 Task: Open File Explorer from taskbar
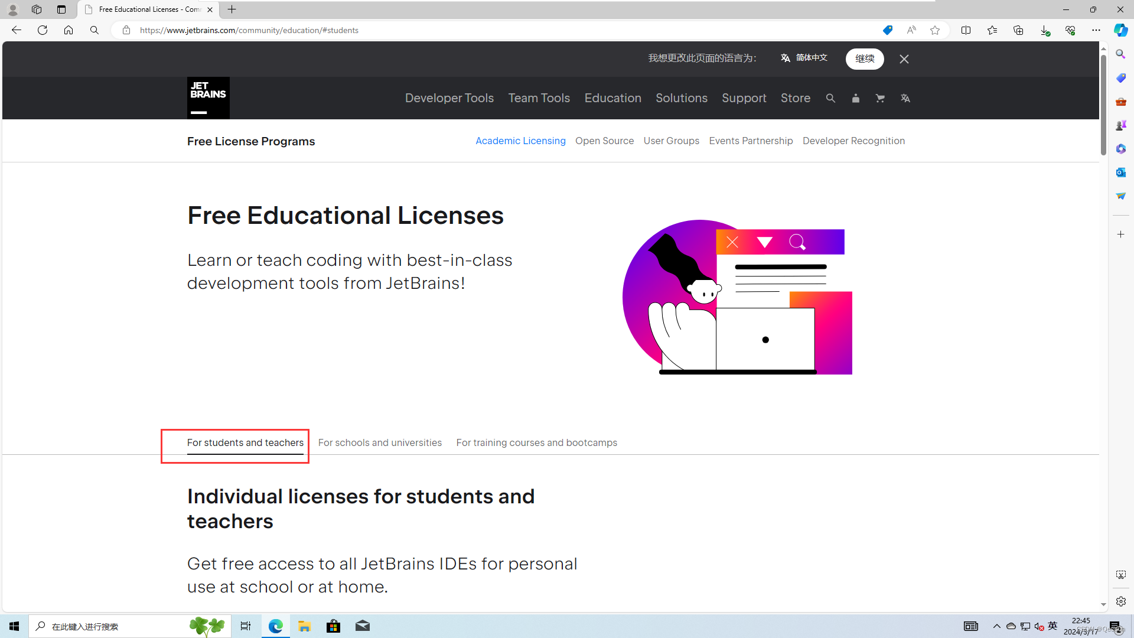point(304,626)
